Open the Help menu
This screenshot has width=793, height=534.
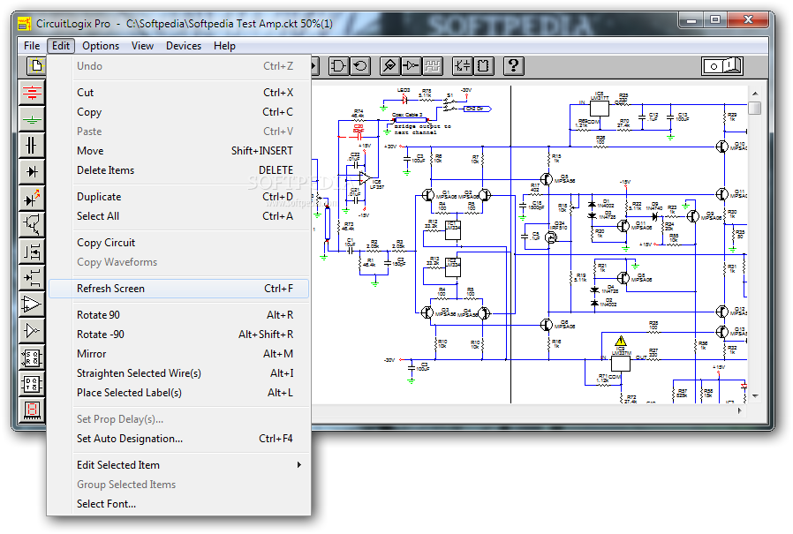(224, 46)
